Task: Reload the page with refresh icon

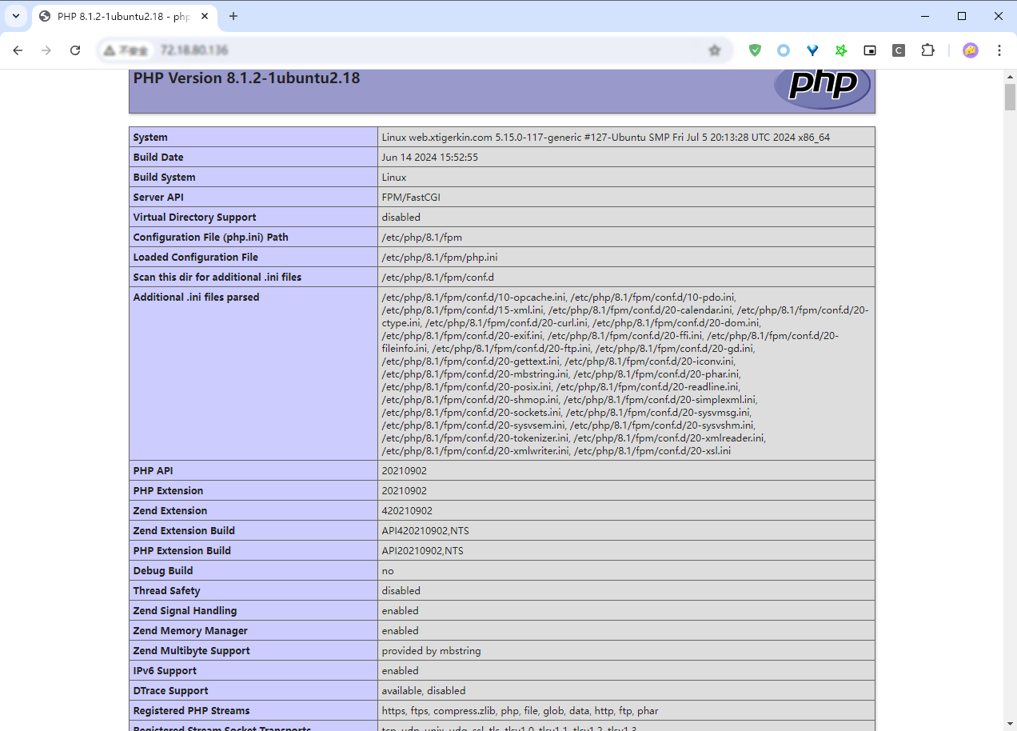Action: pyautogui.click(x=75, y=50)
